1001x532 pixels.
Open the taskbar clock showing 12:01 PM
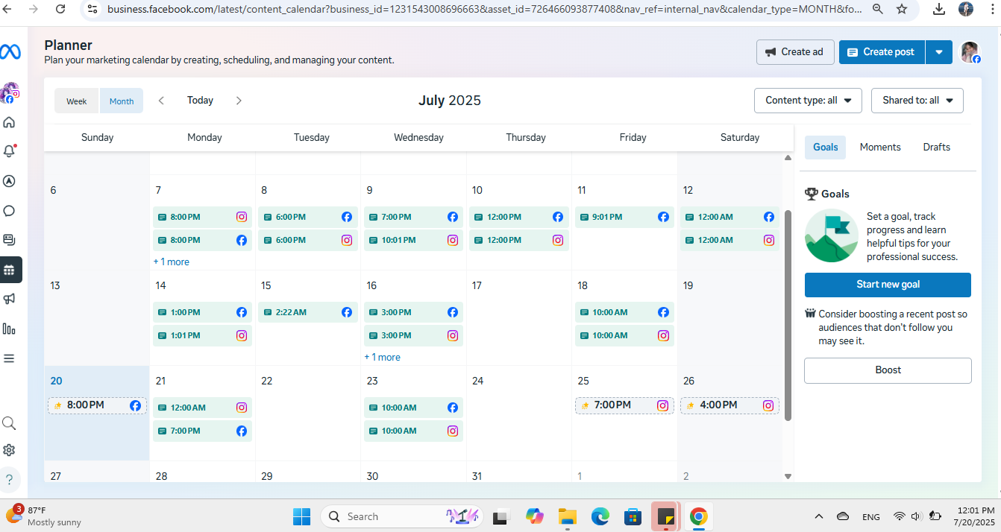click(x=974, y=516)
